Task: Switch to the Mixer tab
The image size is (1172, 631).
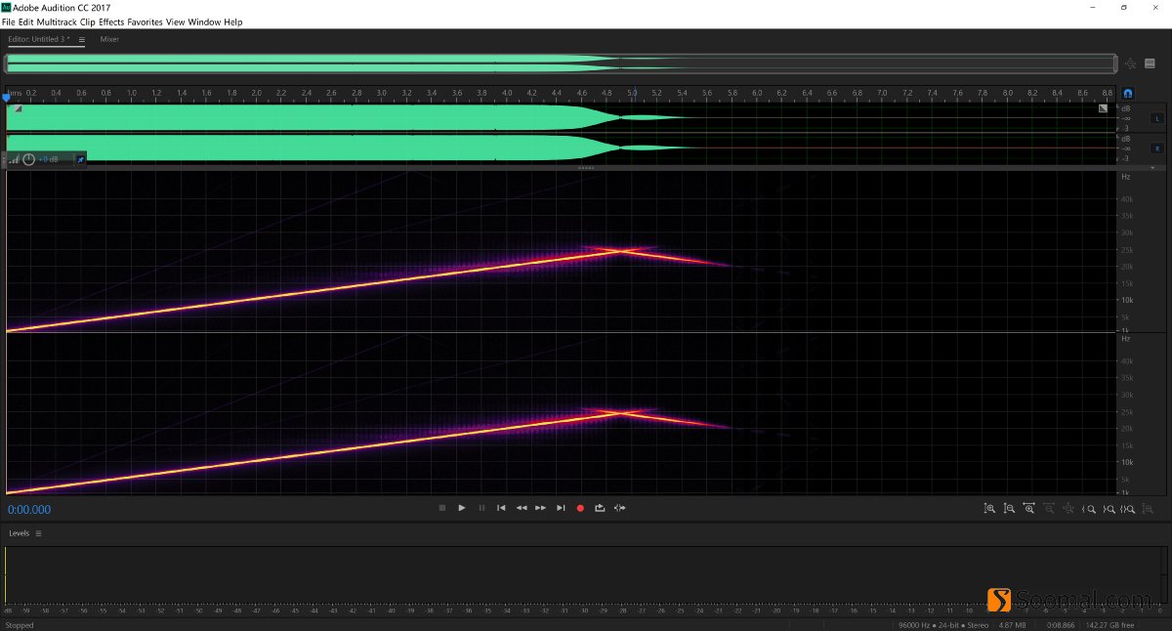Action: coord(108,40)
